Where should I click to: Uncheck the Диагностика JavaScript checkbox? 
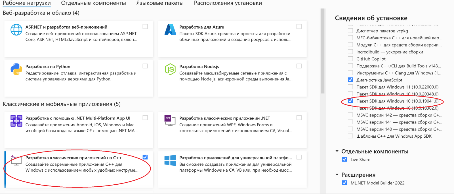(350, 80)
